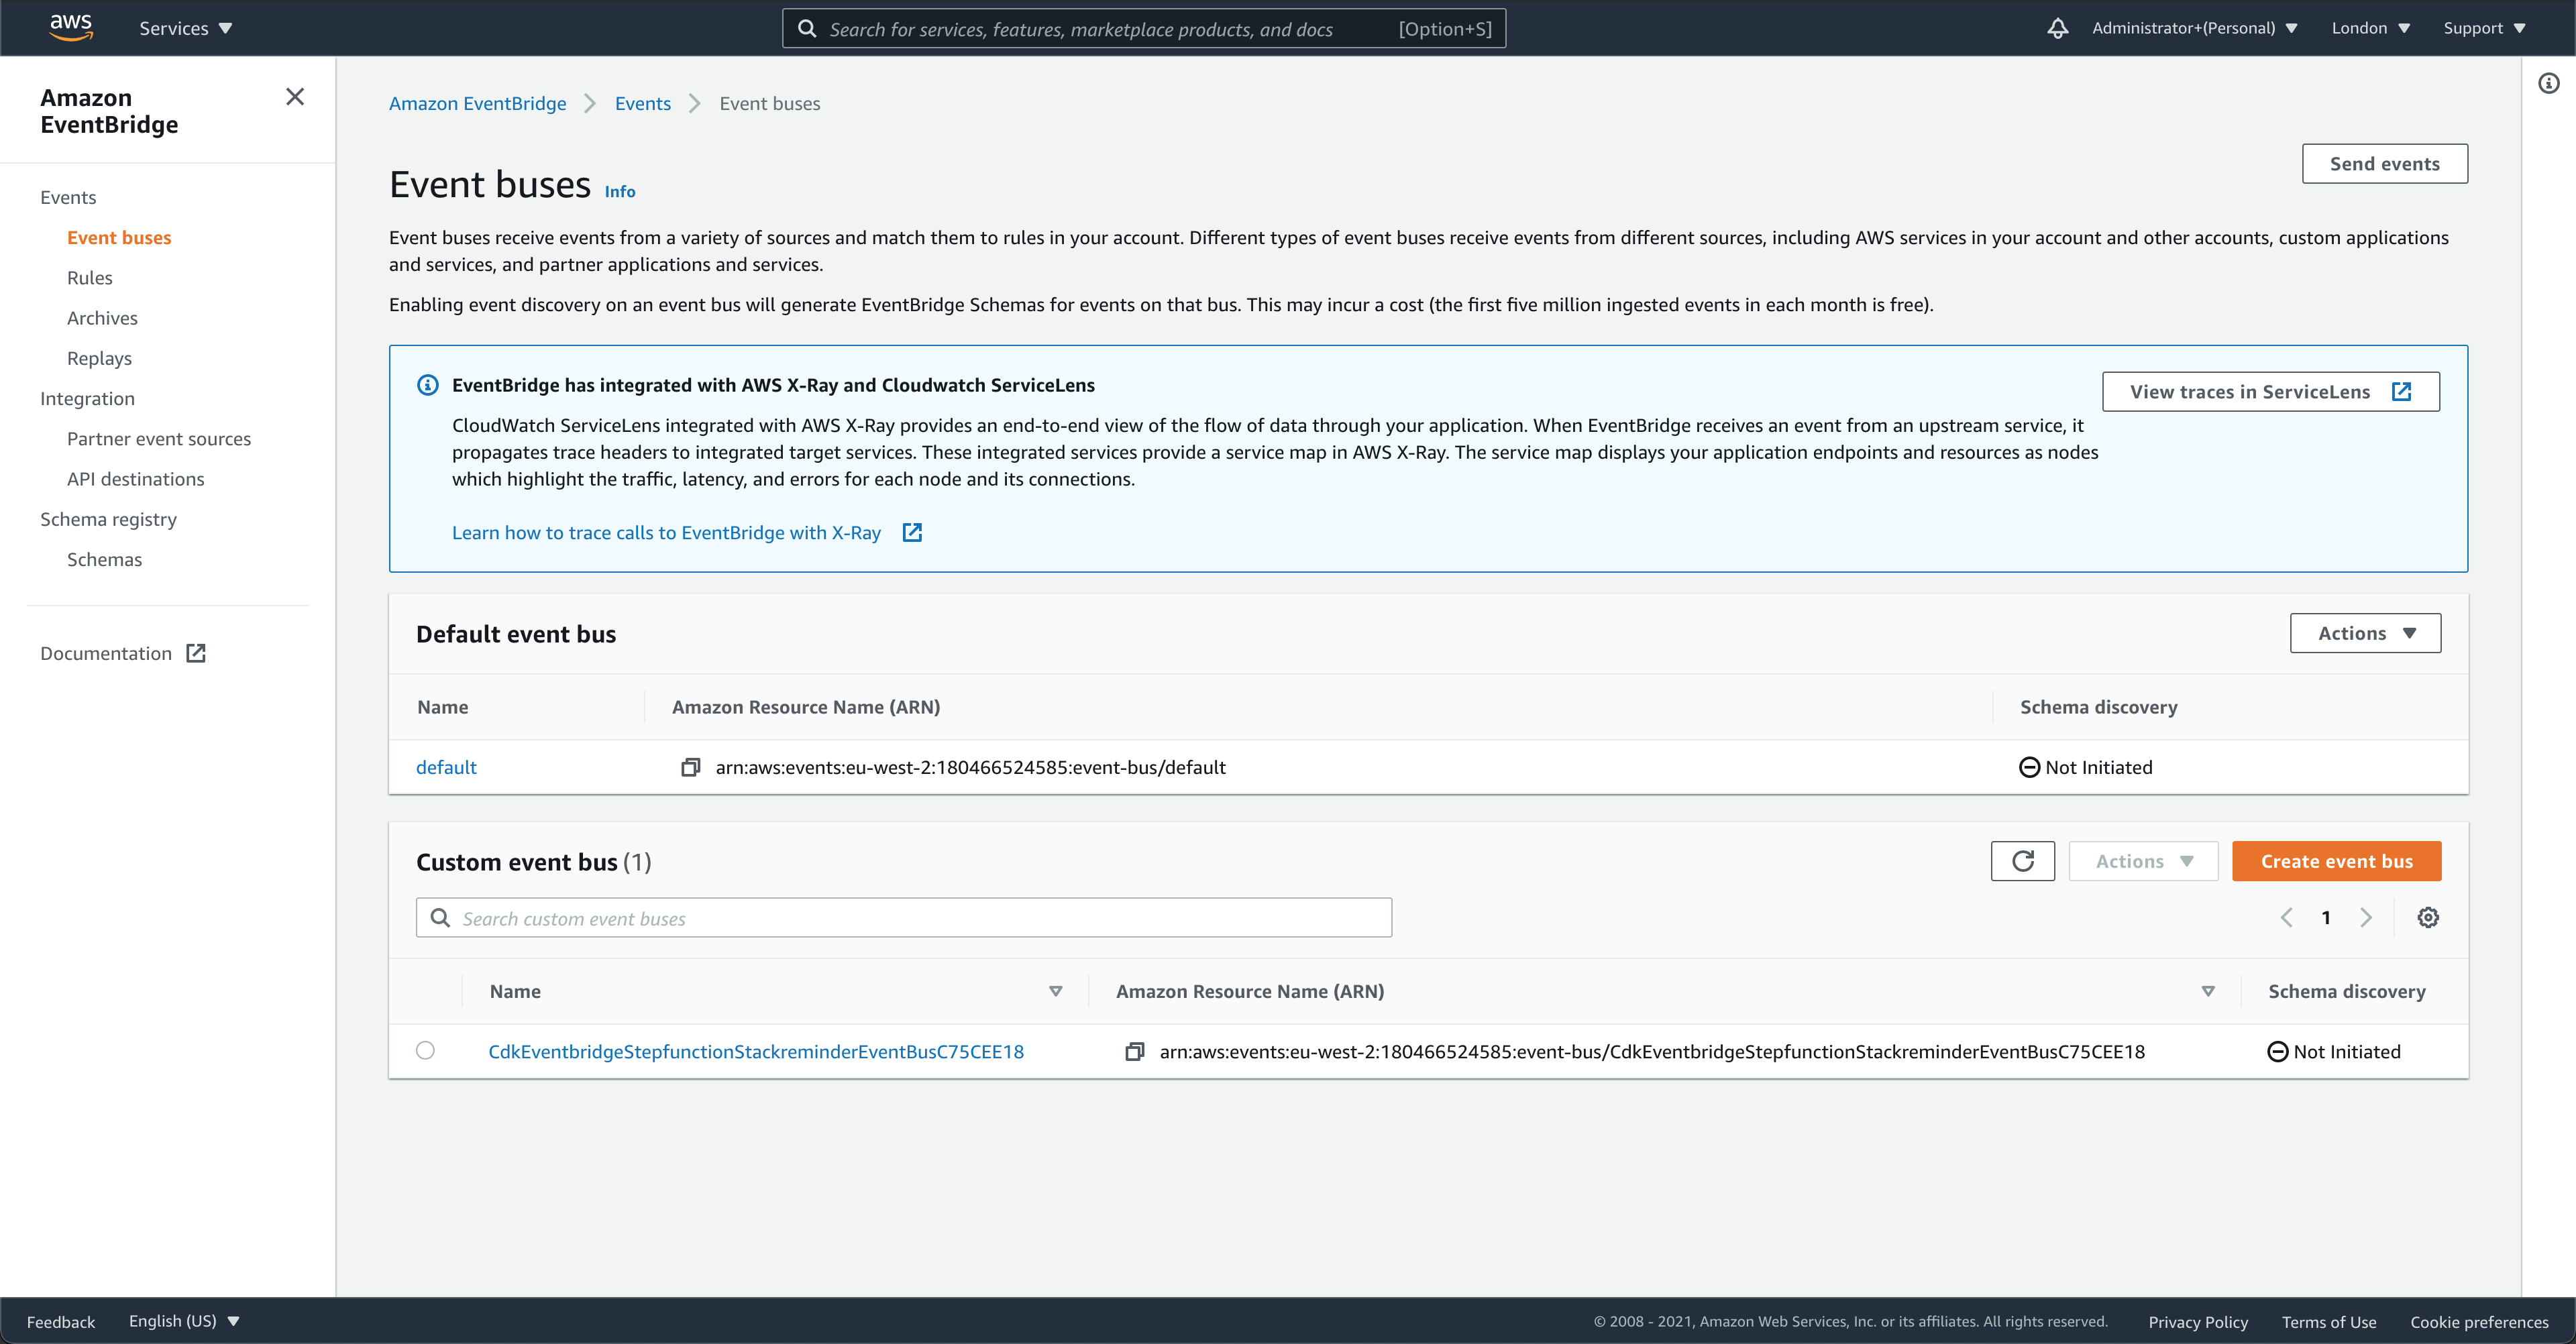Close the Amazon EventBridge sidebar
The width and height of the screenshot is (2576, 1344).
point(295,97)
